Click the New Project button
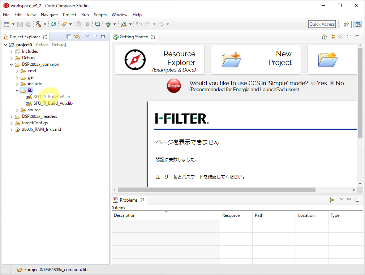 pyautogui.click(x=256, y=60)
